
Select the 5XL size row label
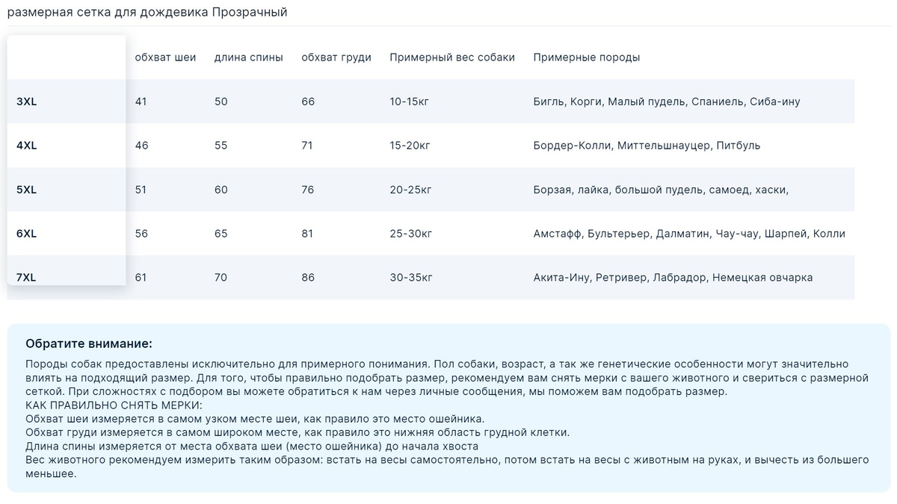point(26,190)
